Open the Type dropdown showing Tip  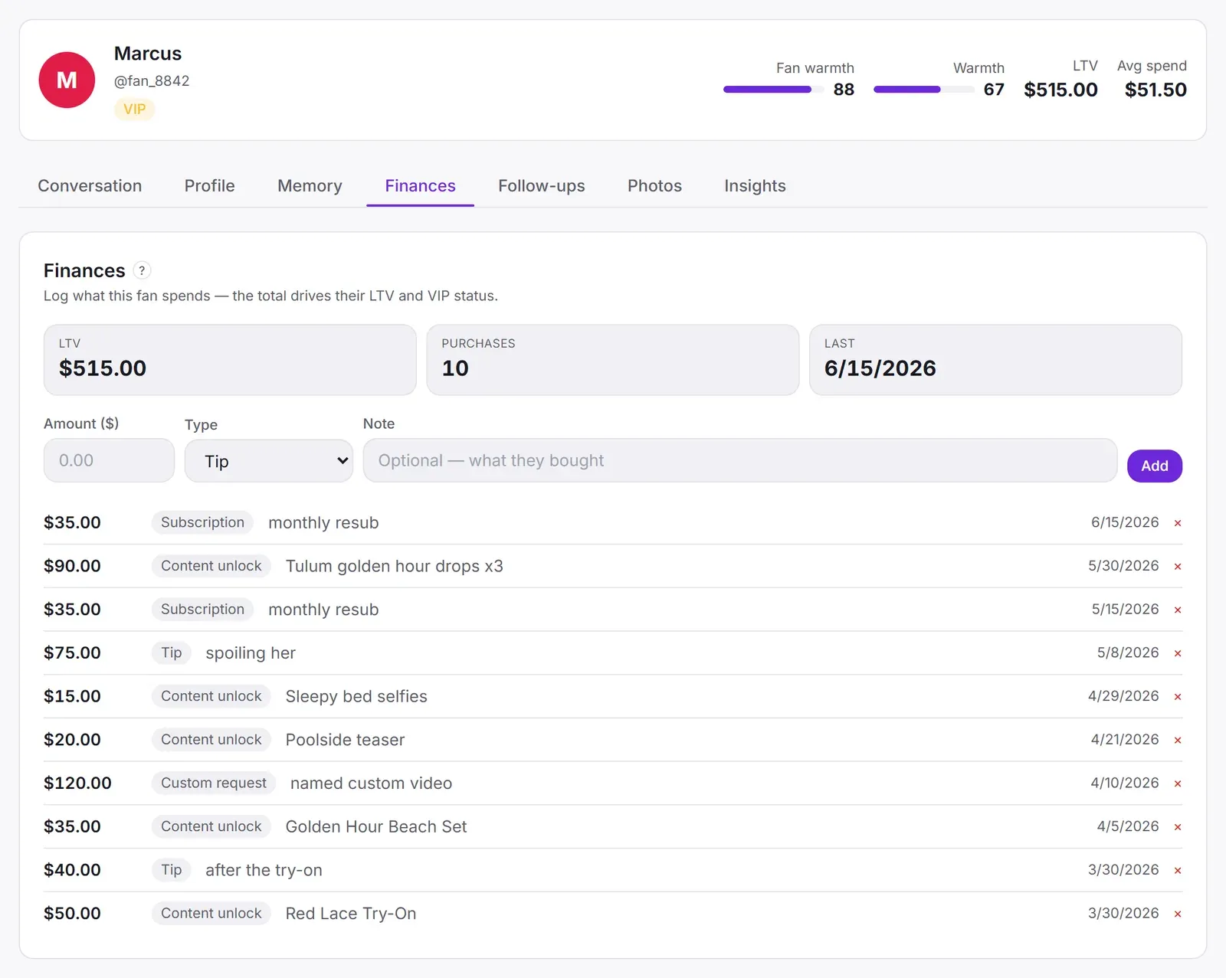tap(269, 461)
